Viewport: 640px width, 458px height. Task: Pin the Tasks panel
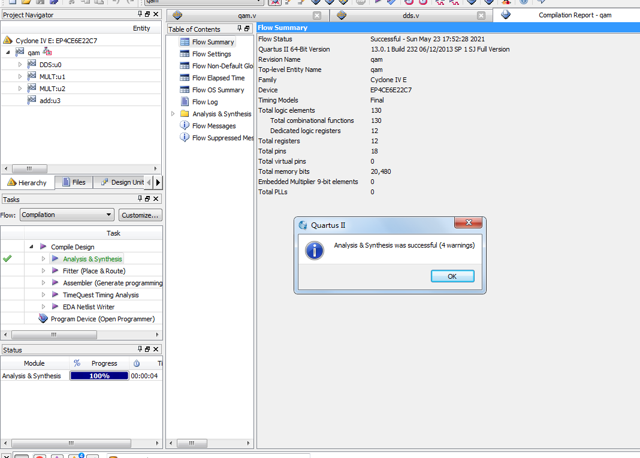[140, 198]
